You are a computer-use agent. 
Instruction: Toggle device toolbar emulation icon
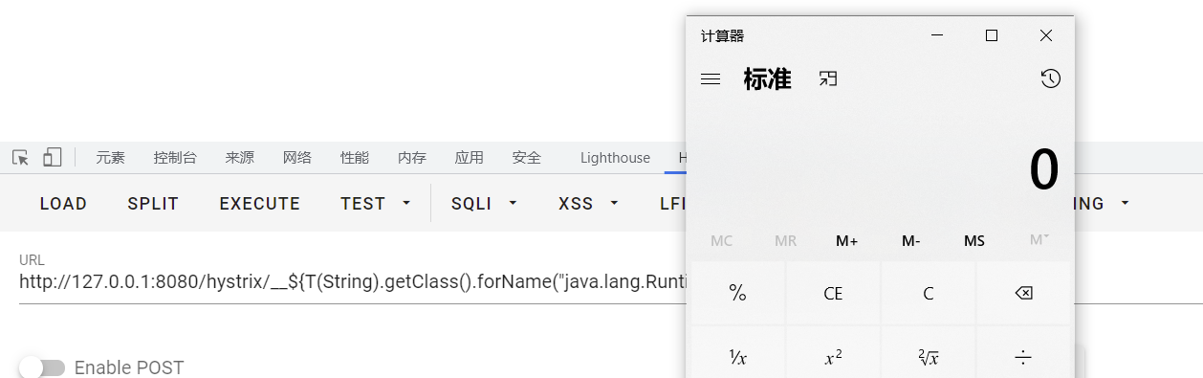coord(52,158)
